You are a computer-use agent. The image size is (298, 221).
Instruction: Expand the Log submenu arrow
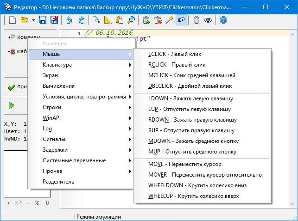point(130,129)
